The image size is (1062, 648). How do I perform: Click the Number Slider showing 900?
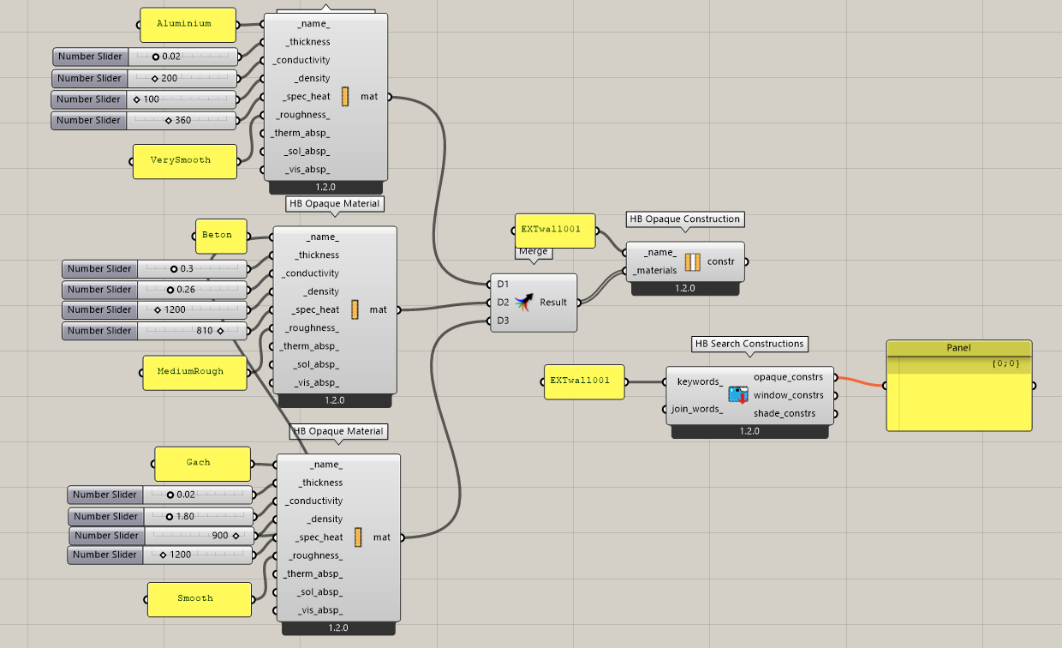163,536
